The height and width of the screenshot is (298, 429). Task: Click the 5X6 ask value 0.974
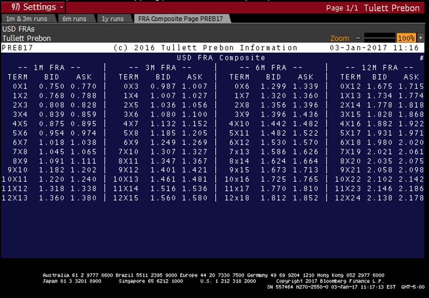pyautogui.click(x=84, y=133)
